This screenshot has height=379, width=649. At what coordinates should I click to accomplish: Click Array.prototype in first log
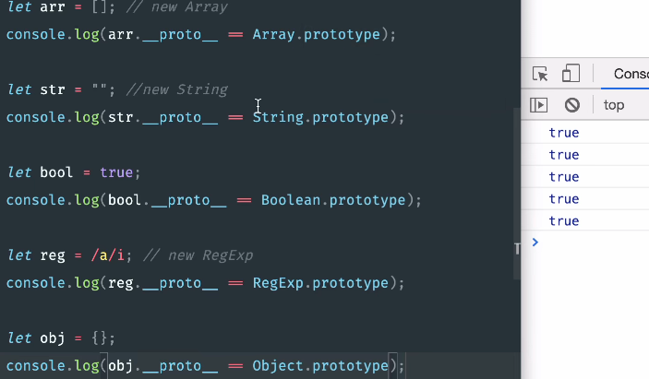pyautogui.click(x=317, y=35)
